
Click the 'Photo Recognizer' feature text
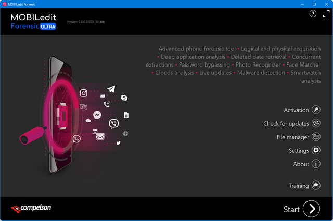[258, 65]
